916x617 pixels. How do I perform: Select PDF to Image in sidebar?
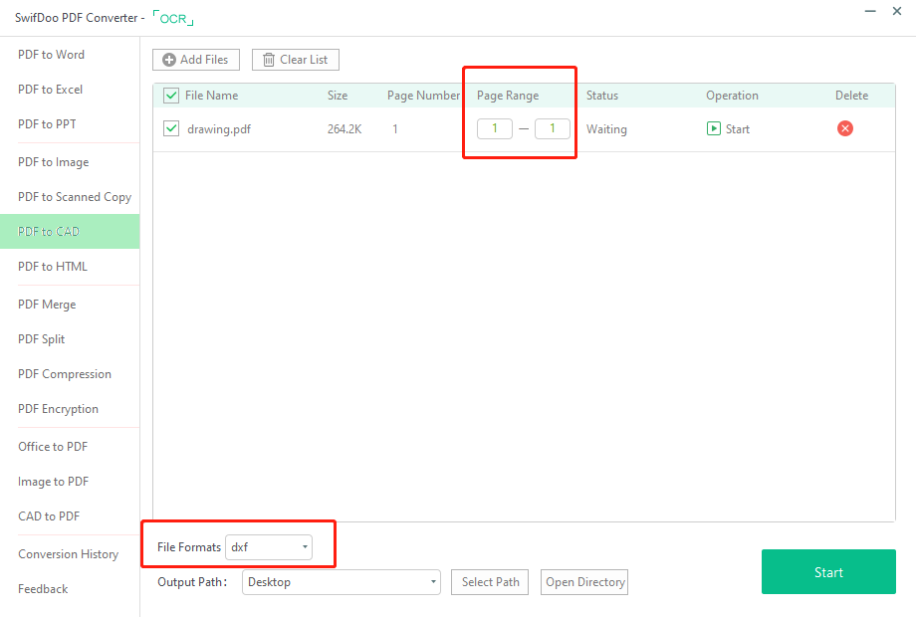click(54, 162)
